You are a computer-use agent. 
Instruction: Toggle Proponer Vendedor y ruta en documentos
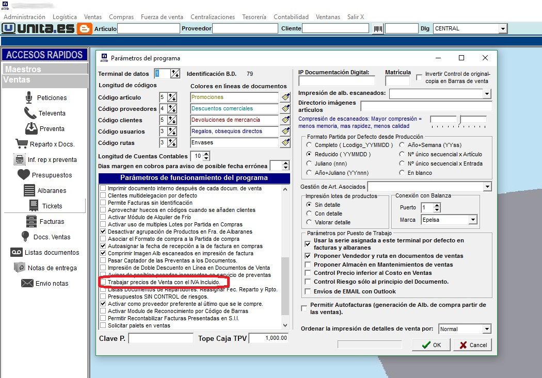(x=308, y=256)
